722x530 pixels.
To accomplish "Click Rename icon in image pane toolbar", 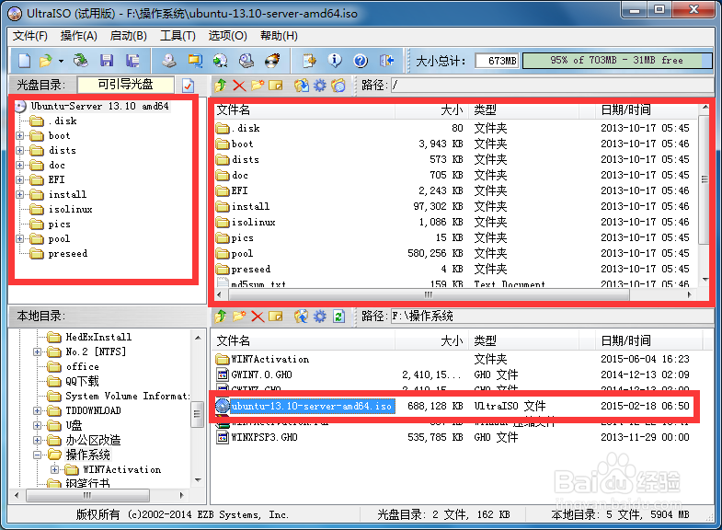I will [275, 86].
